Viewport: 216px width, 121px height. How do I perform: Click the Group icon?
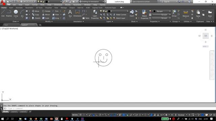click(174, 13)
